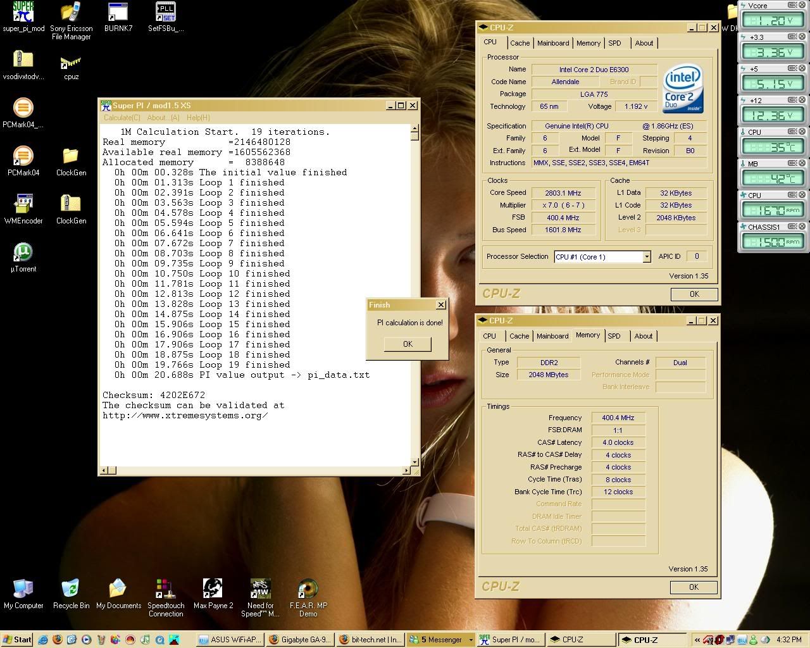Viewport: 810px width, 648px height.
Task: Switch to Cache tab in upper CPU-Z window
Action: pyautogui.click(x=520, y=43)
